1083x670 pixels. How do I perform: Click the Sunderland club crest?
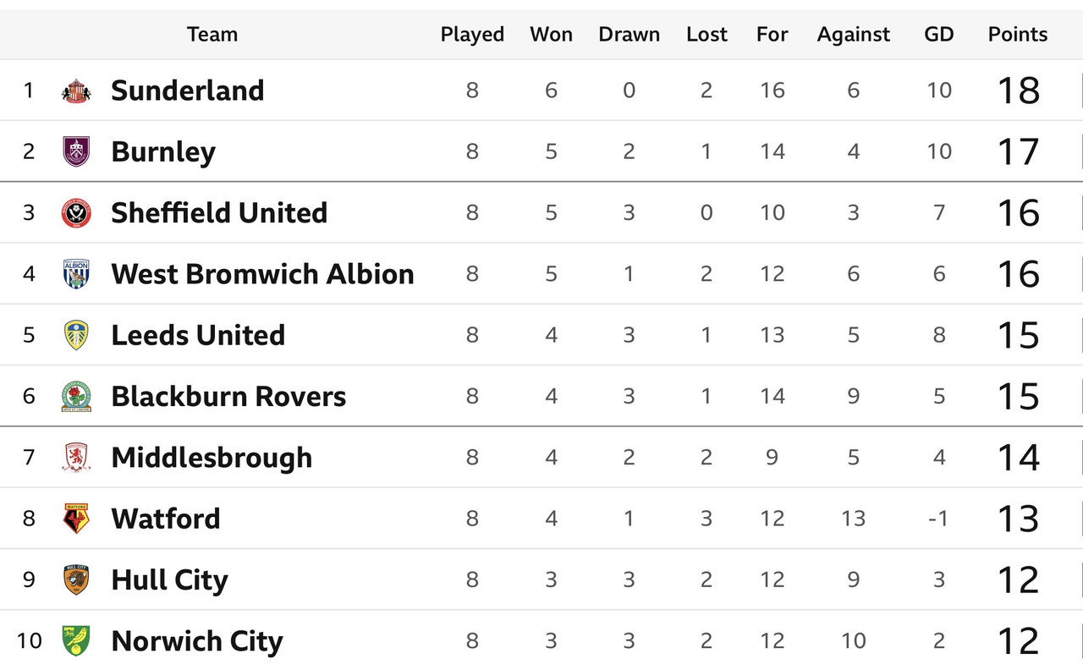(x=76, y=91)
